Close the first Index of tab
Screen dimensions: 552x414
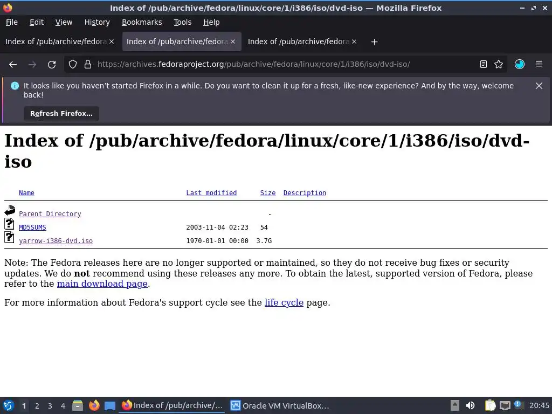(112, 42)
